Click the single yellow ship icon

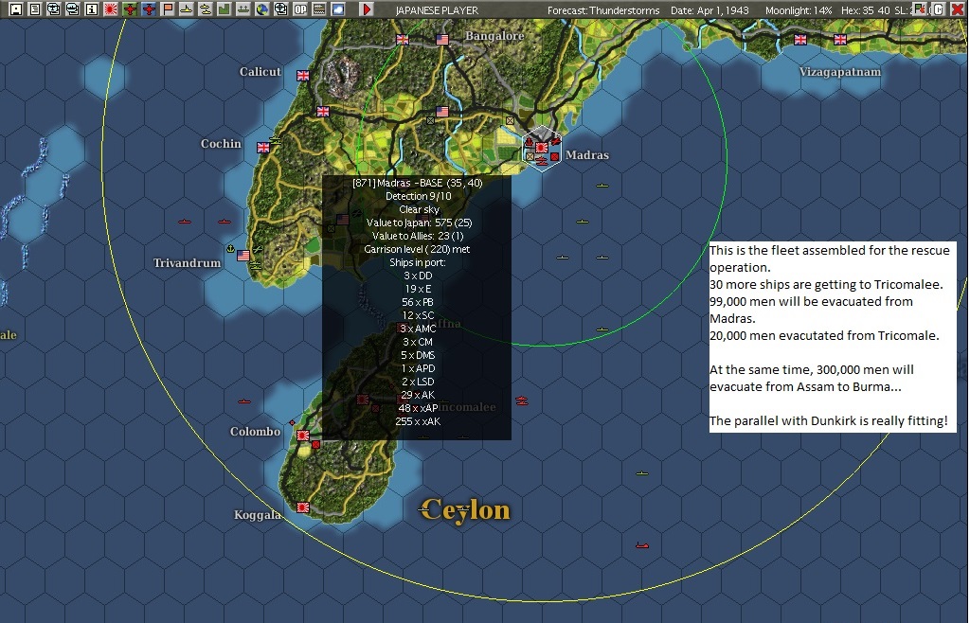pos(187,9)
